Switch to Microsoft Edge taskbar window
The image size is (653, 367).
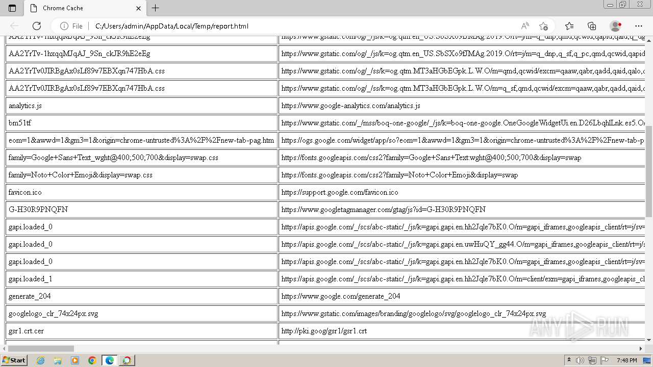(110, 360)
